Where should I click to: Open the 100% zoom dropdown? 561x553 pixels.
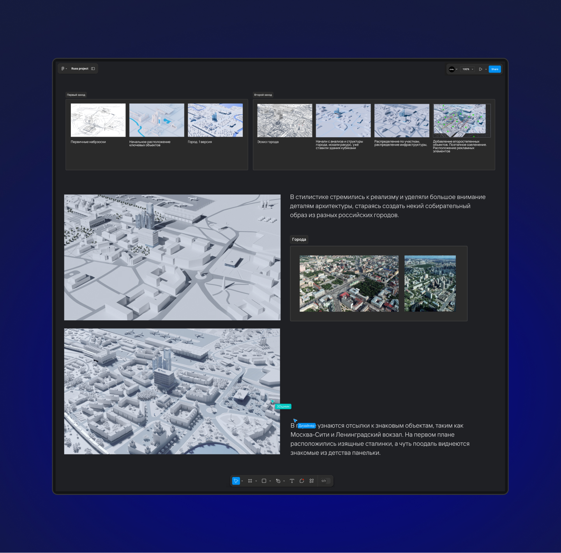[467, 69]
